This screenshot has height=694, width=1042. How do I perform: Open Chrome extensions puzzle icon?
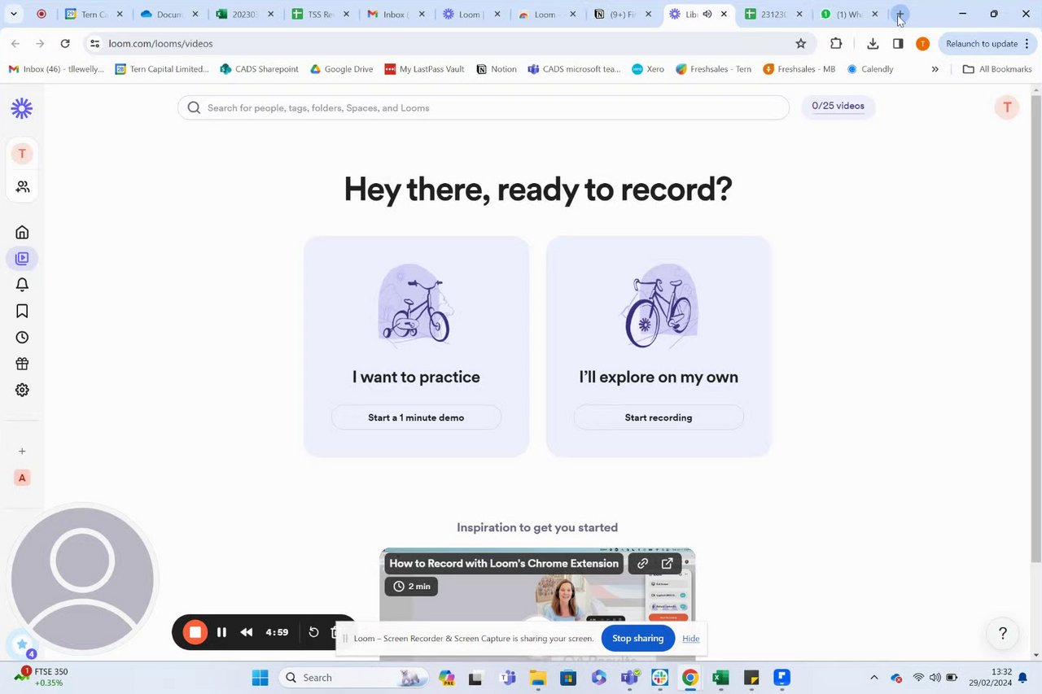(x=836, y=43)
